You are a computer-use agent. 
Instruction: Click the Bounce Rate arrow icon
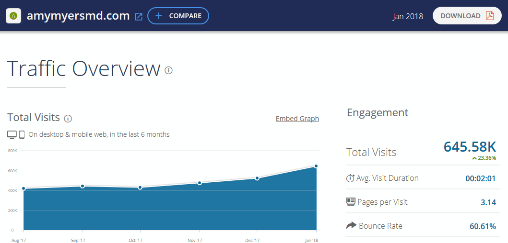(351, 226)
